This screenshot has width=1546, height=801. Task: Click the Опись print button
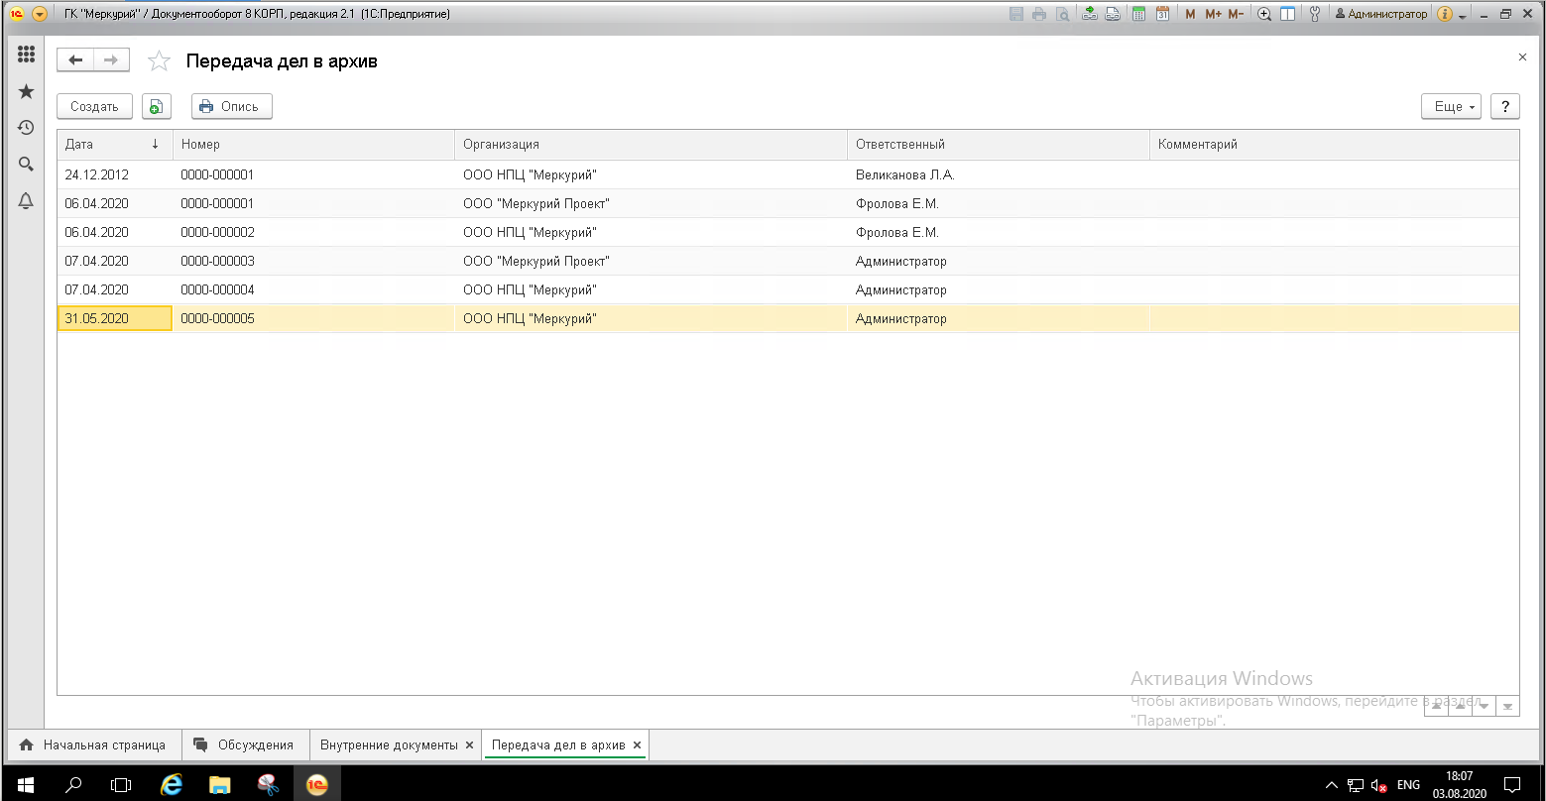[232, 107]
